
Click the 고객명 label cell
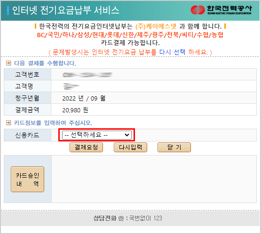click(27, 86)
